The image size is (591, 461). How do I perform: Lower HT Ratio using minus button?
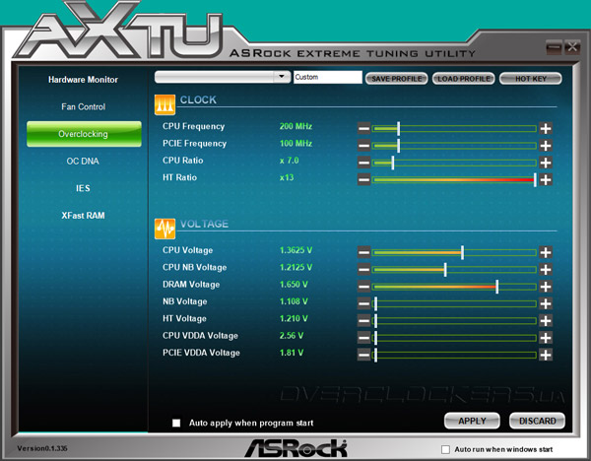[363, 180]
